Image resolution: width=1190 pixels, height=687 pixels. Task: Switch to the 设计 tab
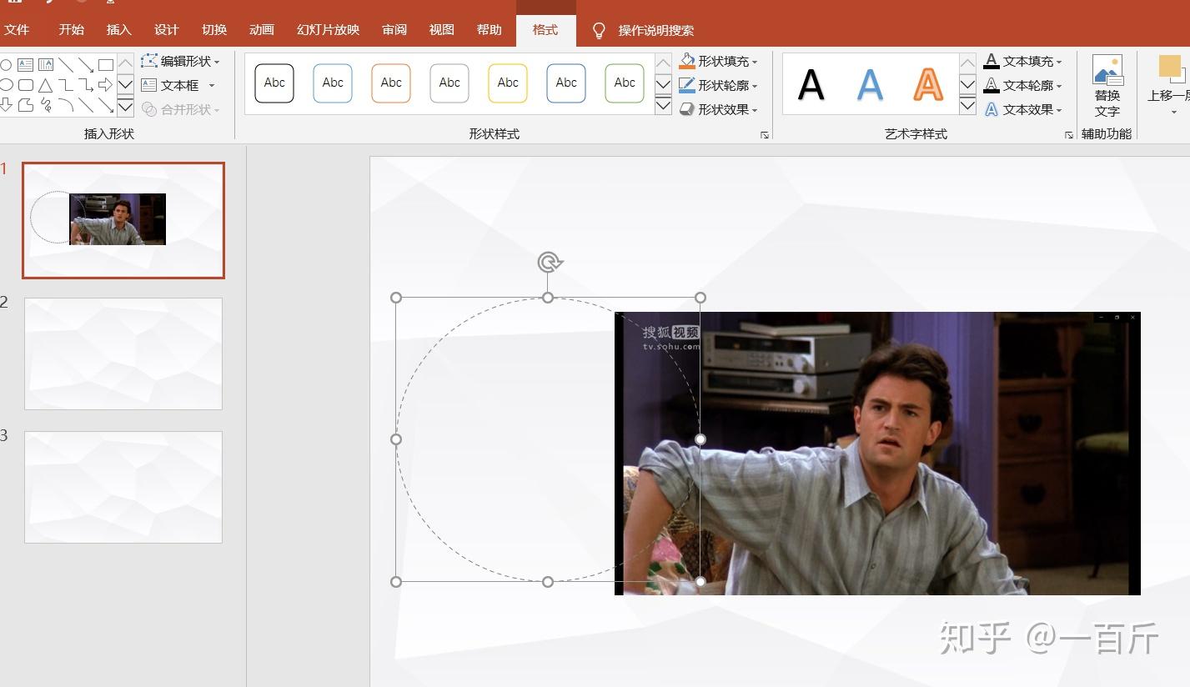(x=167, y=30)
